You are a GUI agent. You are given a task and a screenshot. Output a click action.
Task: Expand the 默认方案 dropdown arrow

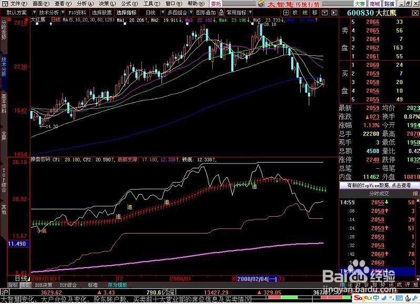tap(34, 12)
